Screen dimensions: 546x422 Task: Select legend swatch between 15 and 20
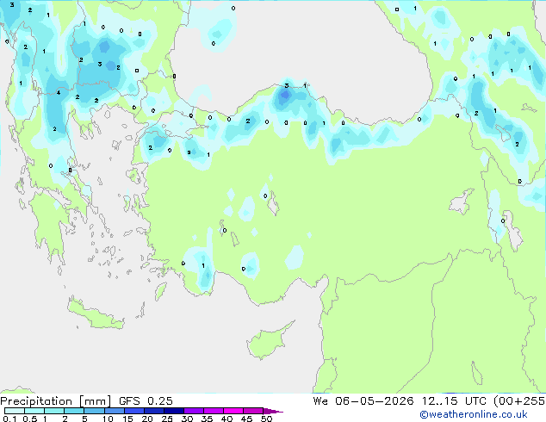[x=134, y=411]
